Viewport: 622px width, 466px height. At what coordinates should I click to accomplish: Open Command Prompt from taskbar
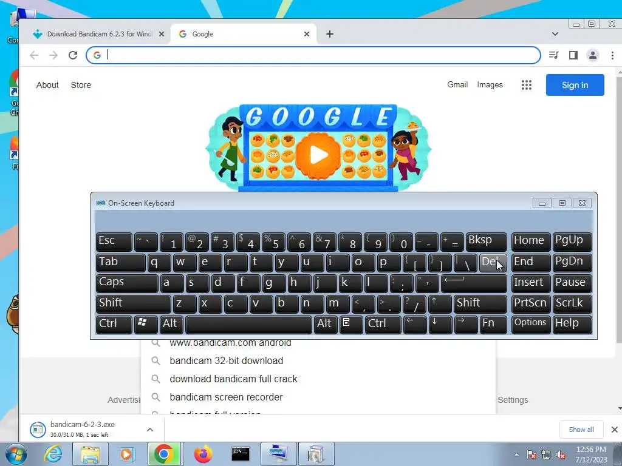[241, 454]
